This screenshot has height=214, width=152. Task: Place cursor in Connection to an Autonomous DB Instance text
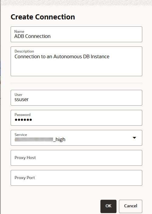(x=62, y=57)
